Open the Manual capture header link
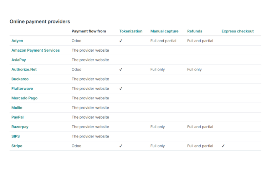The image size is (271, 171). tap(164, 31)
